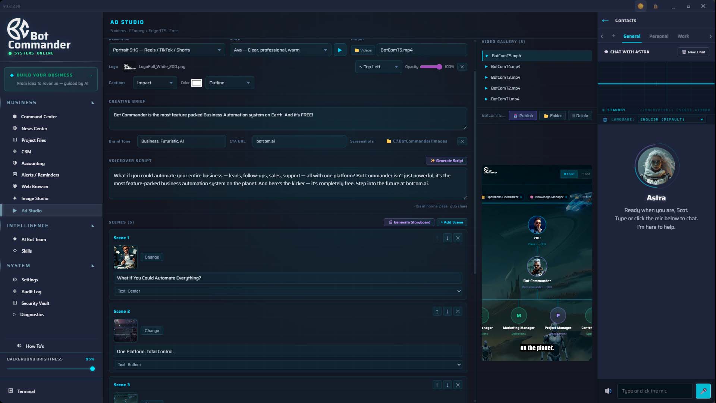Open the Terminal
Image resolution: width=716 pixels, height=403 pixels.
[26, 391]
